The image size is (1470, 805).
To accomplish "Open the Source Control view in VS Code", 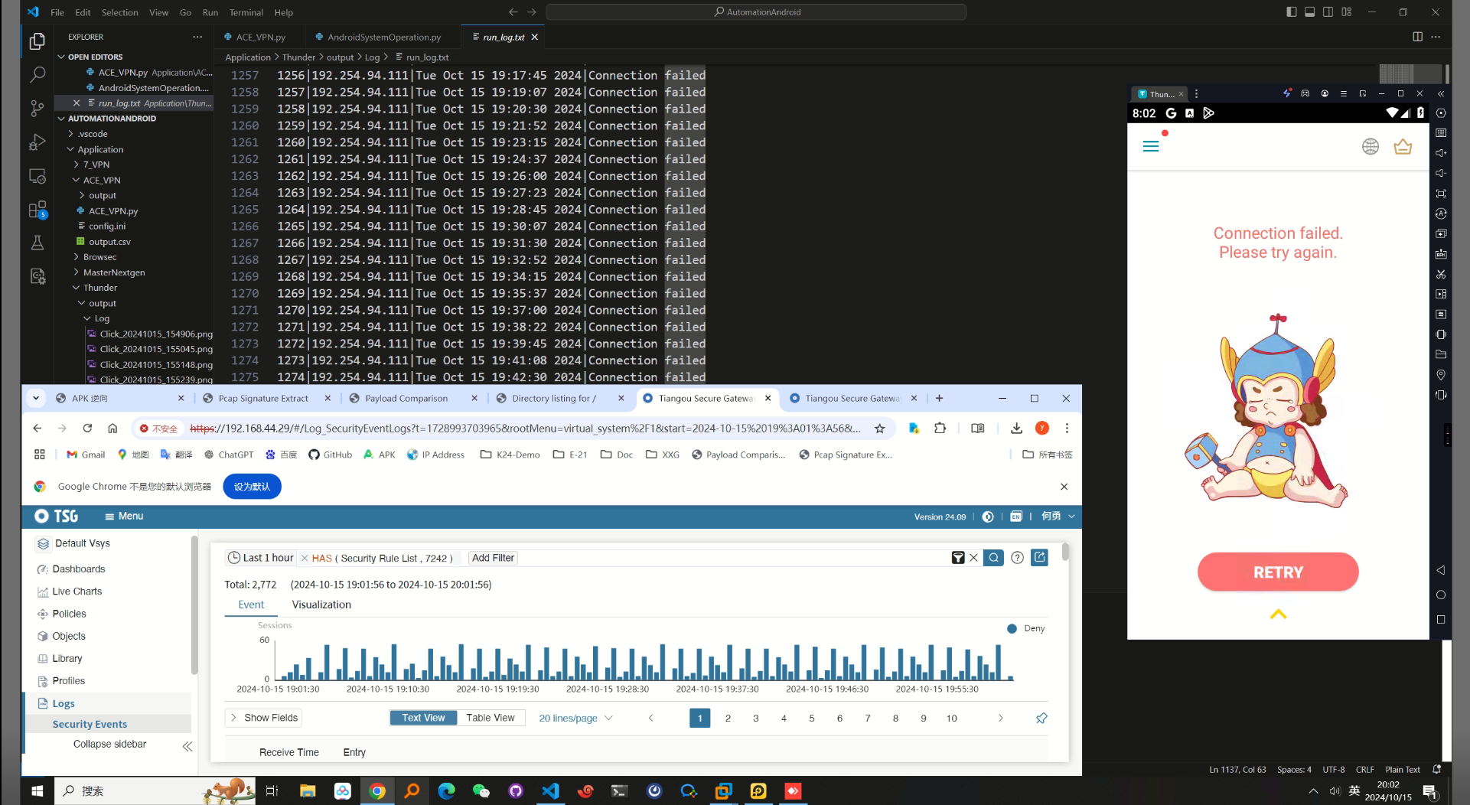I will point(37,108).
